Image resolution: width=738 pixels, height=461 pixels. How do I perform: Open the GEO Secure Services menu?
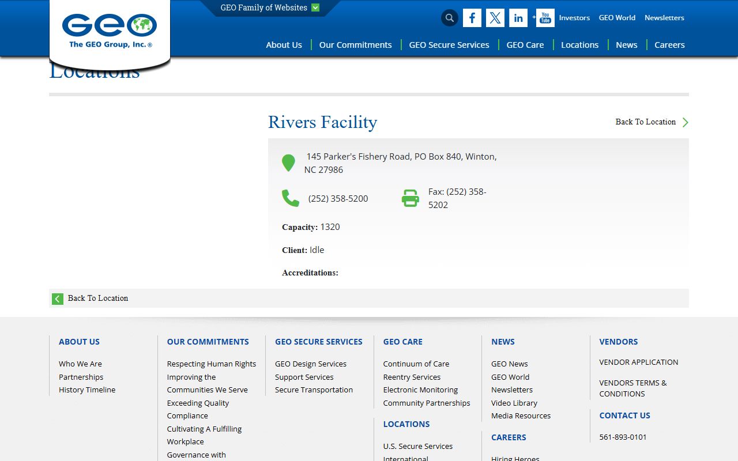pyautogui.click(x=449, y=45)
